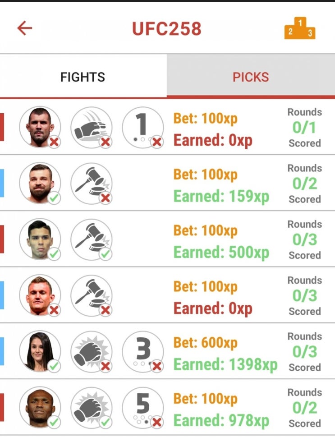Tap the punch icon in 978xp pick row
This screenshot has width=335, height=437.
pos(92,408)
